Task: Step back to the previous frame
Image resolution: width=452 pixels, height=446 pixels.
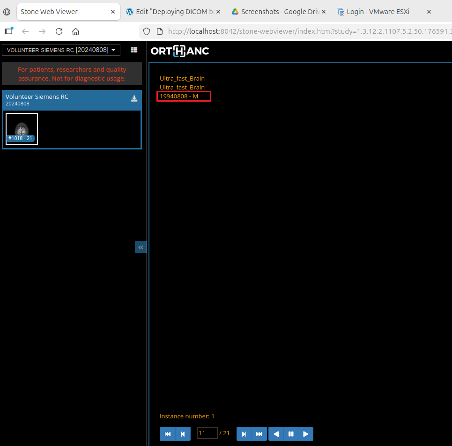Action: tap(183, 434)
